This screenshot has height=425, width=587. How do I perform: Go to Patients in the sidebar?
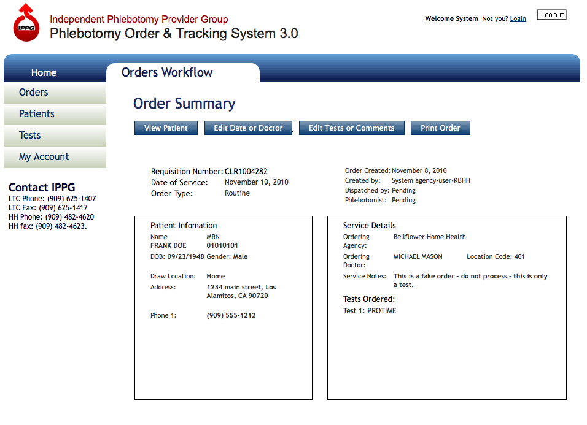pyautogui.click(x=37, y=114)
